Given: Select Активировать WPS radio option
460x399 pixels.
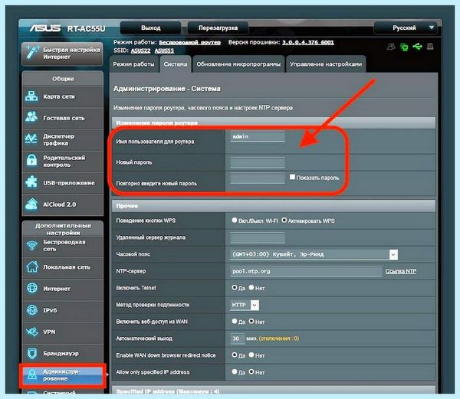Looking at the screenshot, I should [x=284, y=220].
